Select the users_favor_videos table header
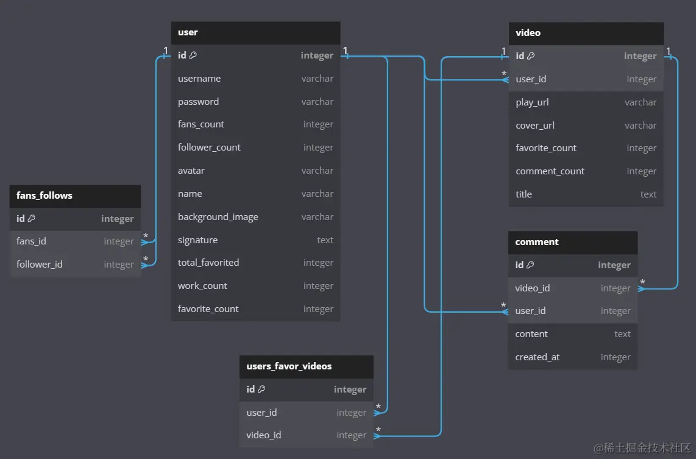 (307, 367)
